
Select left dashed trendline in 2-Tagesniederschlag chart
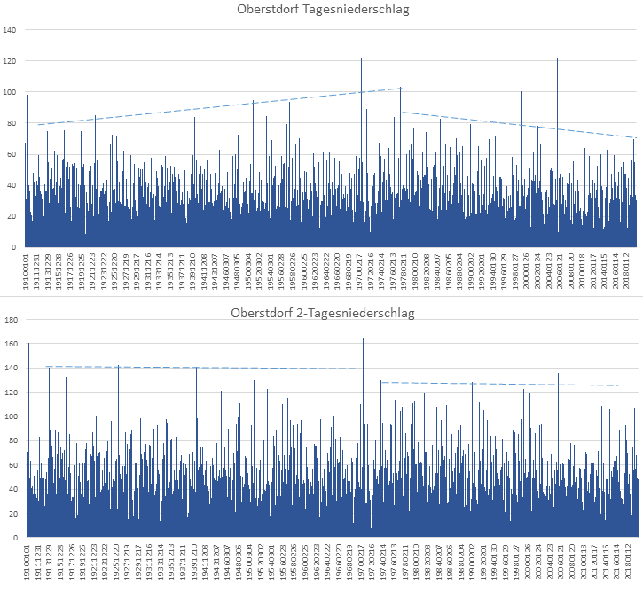[204, 368]
